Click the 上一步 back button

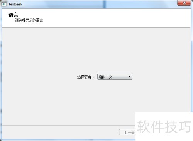point(127,132)
